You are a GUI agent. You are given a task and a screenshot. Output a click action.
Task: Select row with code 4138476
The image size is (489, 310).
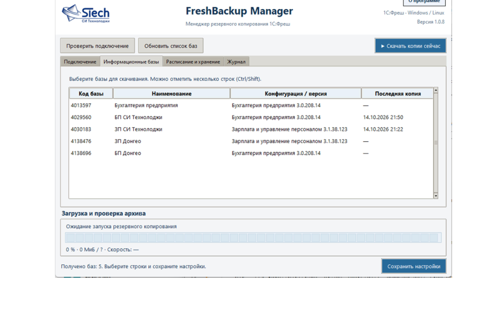[x=251, y=141]
